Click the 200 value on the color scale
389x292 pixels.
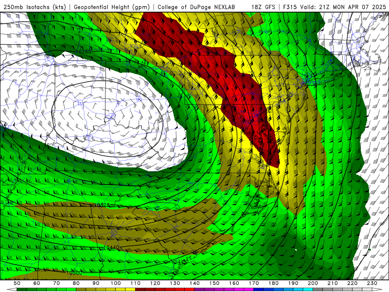click(x=313, y=283)
